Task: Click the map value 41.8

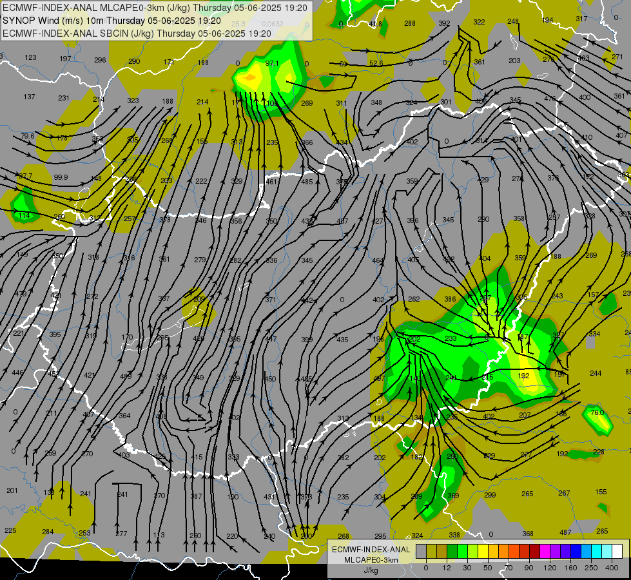Action: pyautogui.click(x=375, y=24)
